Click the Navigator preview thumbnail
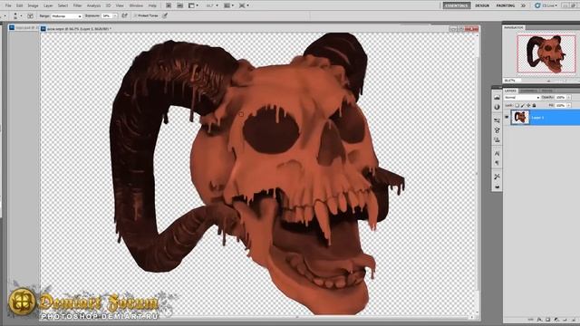The height and width of the screenshot is (326, 580). 546,54
